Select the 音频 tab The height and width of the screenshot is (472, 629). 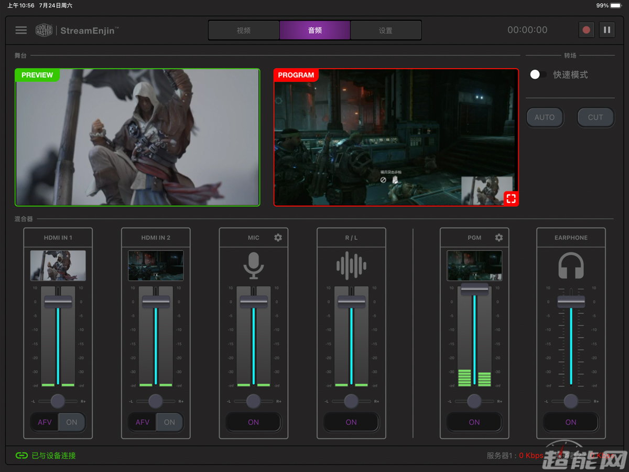(x=314, y=30)
